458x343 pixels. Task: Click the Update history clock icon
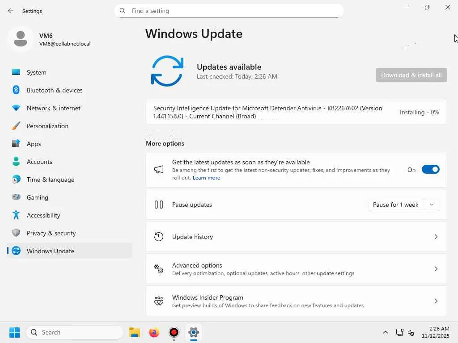(159, 237)
